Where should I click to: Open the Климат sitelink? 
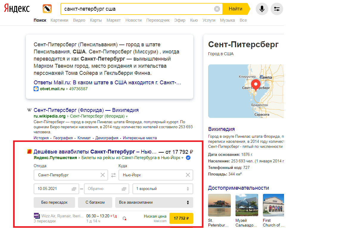tap(84, 138)
